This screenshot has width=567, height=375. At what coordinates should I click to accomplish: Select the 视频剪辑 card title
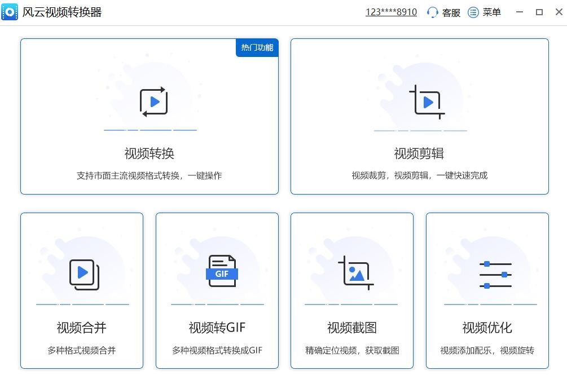pos(419,153)
